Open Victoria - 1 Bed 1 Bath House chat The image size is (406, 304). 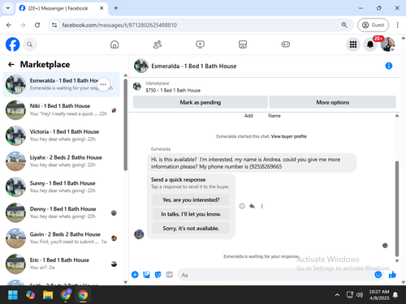point(61,135)
